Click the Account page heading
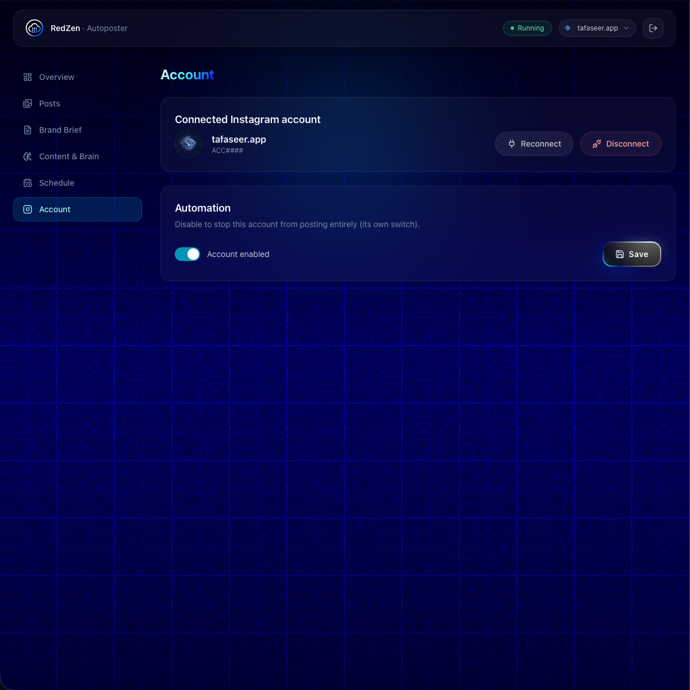The height and width of the screenshot is (690, 690). (187, 75)
